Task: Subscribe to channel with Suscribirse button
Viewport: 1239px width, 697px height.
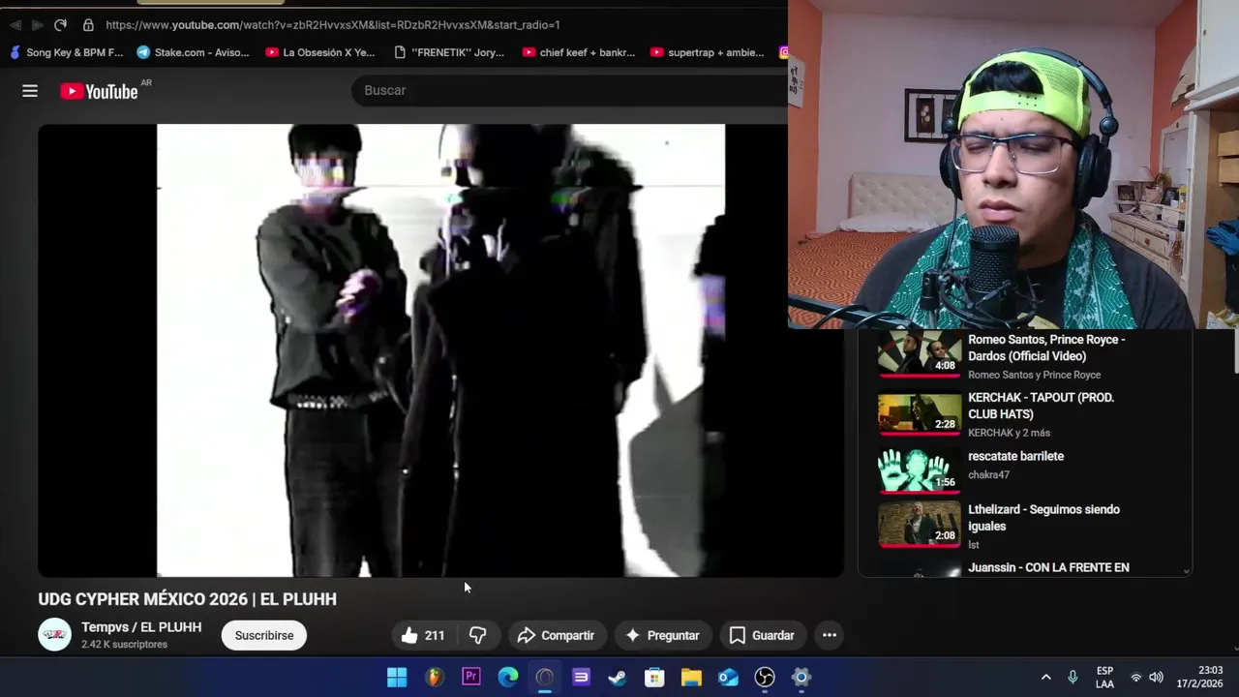Action: (x=264, y=635)
